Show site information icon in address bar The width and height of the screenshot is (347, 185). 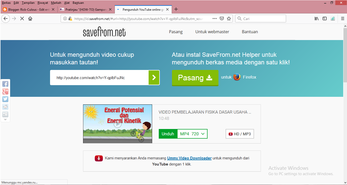[x=65, y=18]
